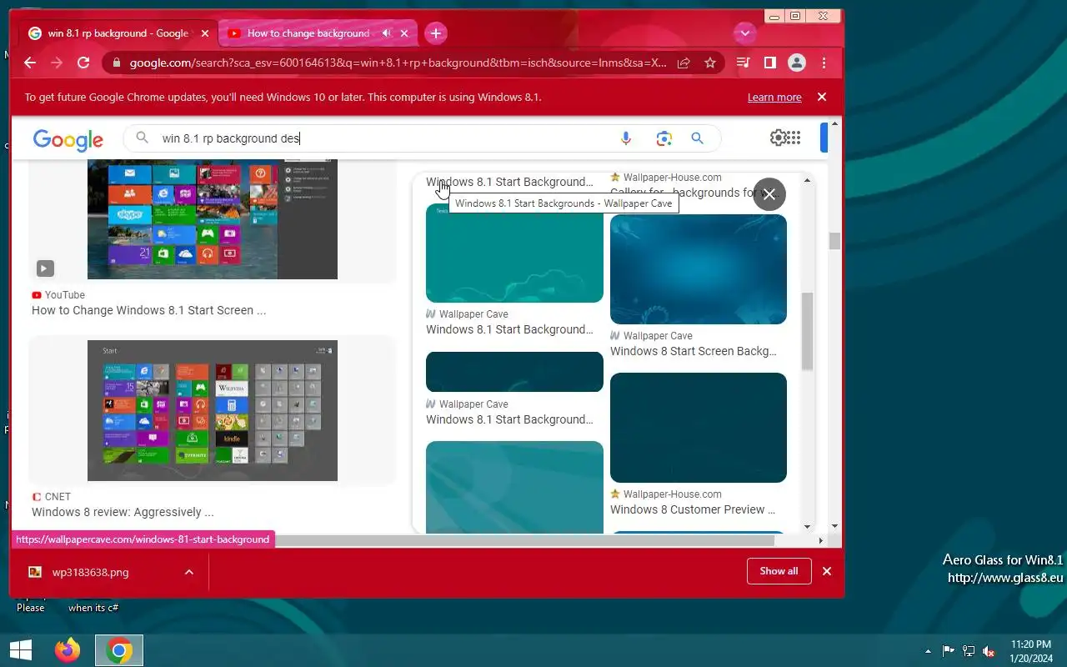Open the bright blue swirl wallpaper thumbnail

click(699, 269)
